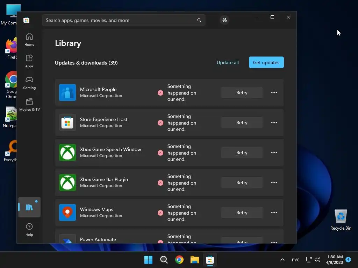
Task: Open the notification badge showing 4
Action: point(348,260)
